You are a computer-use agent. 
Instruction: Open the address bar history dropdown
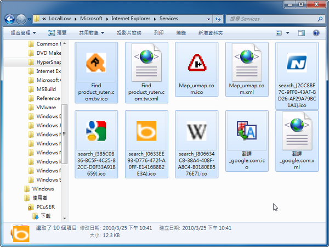208,19
